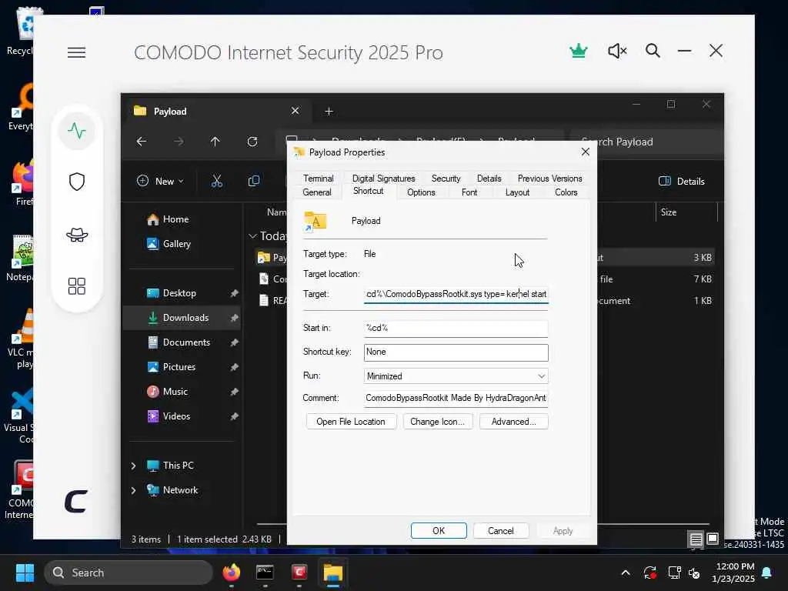
Task: Switch to the Colors tab
Action: pos(566,192)
